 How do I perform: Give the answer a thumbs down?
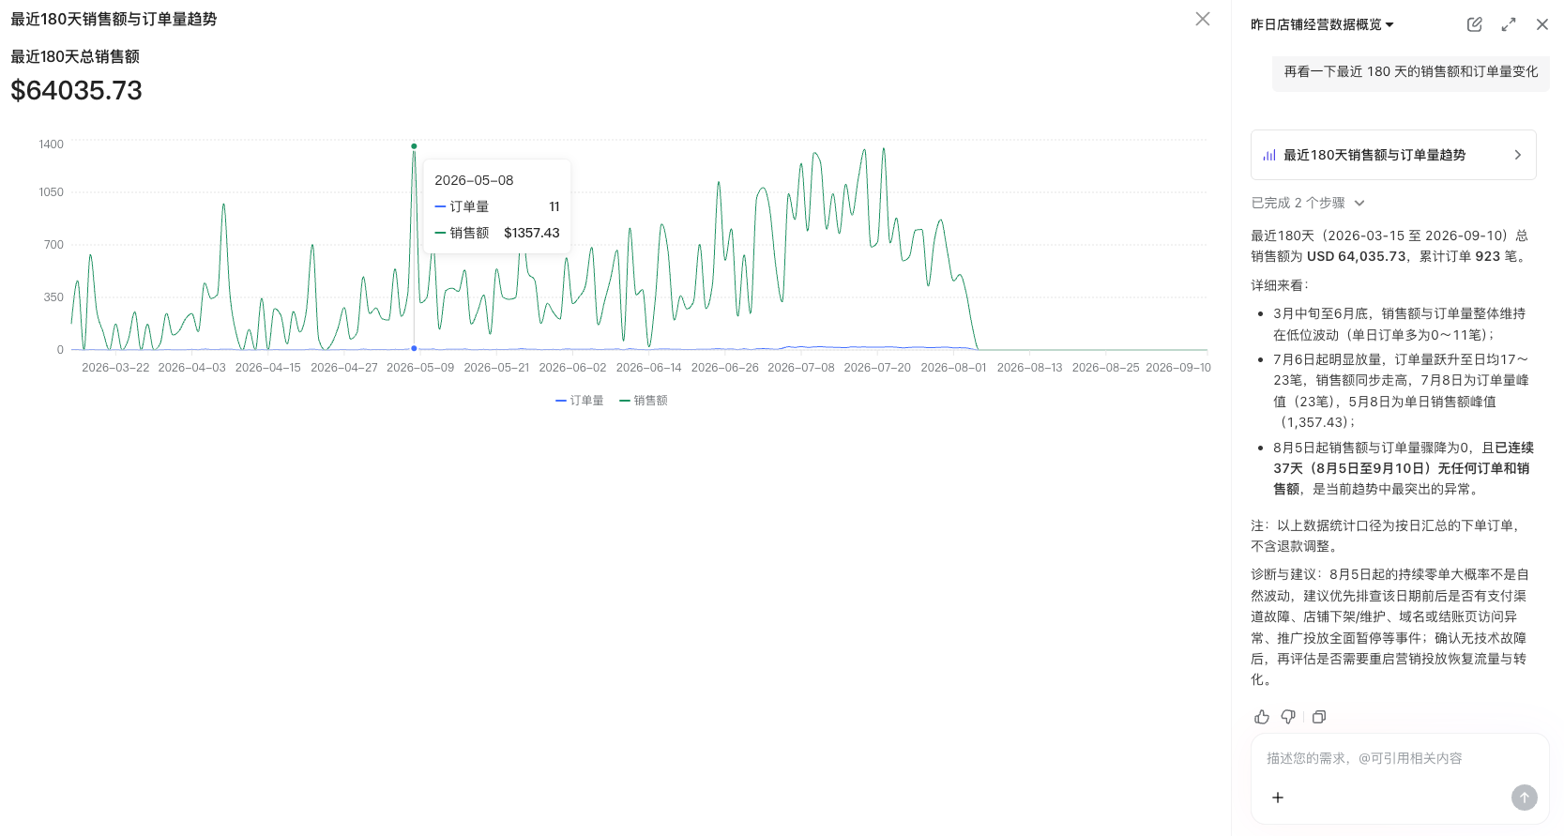(1288, 717)
